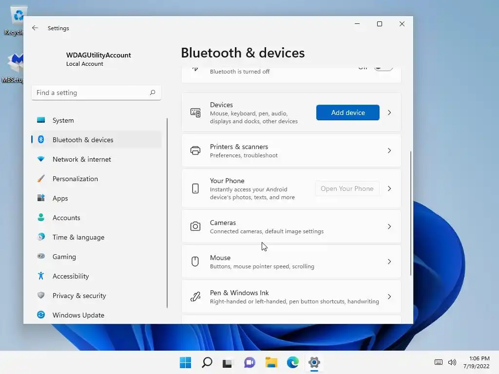Image resolution: width=499 pixels, height=374 pixels.
Task: Click the 'Bluetooth is turned off' text
Action: 240,72
